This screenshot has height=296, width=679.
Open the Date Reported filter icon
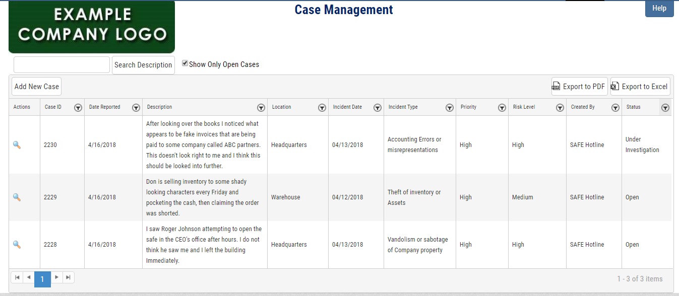click(x=136, y=108)
